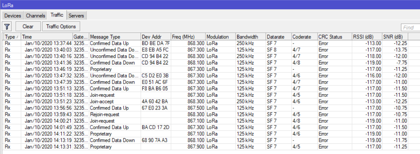Sort by the RSSI (dB) column

(x=366, y=37)
